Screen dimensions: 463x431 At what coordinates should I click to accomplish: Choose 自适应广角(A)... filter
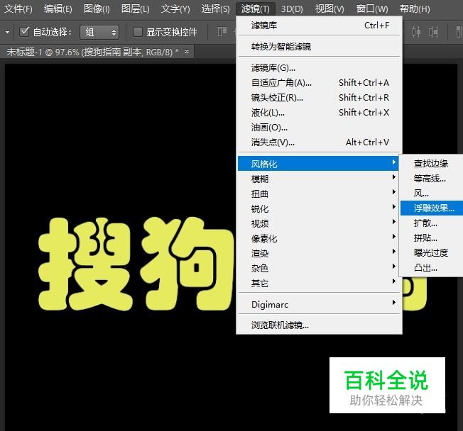click(319, 83)
